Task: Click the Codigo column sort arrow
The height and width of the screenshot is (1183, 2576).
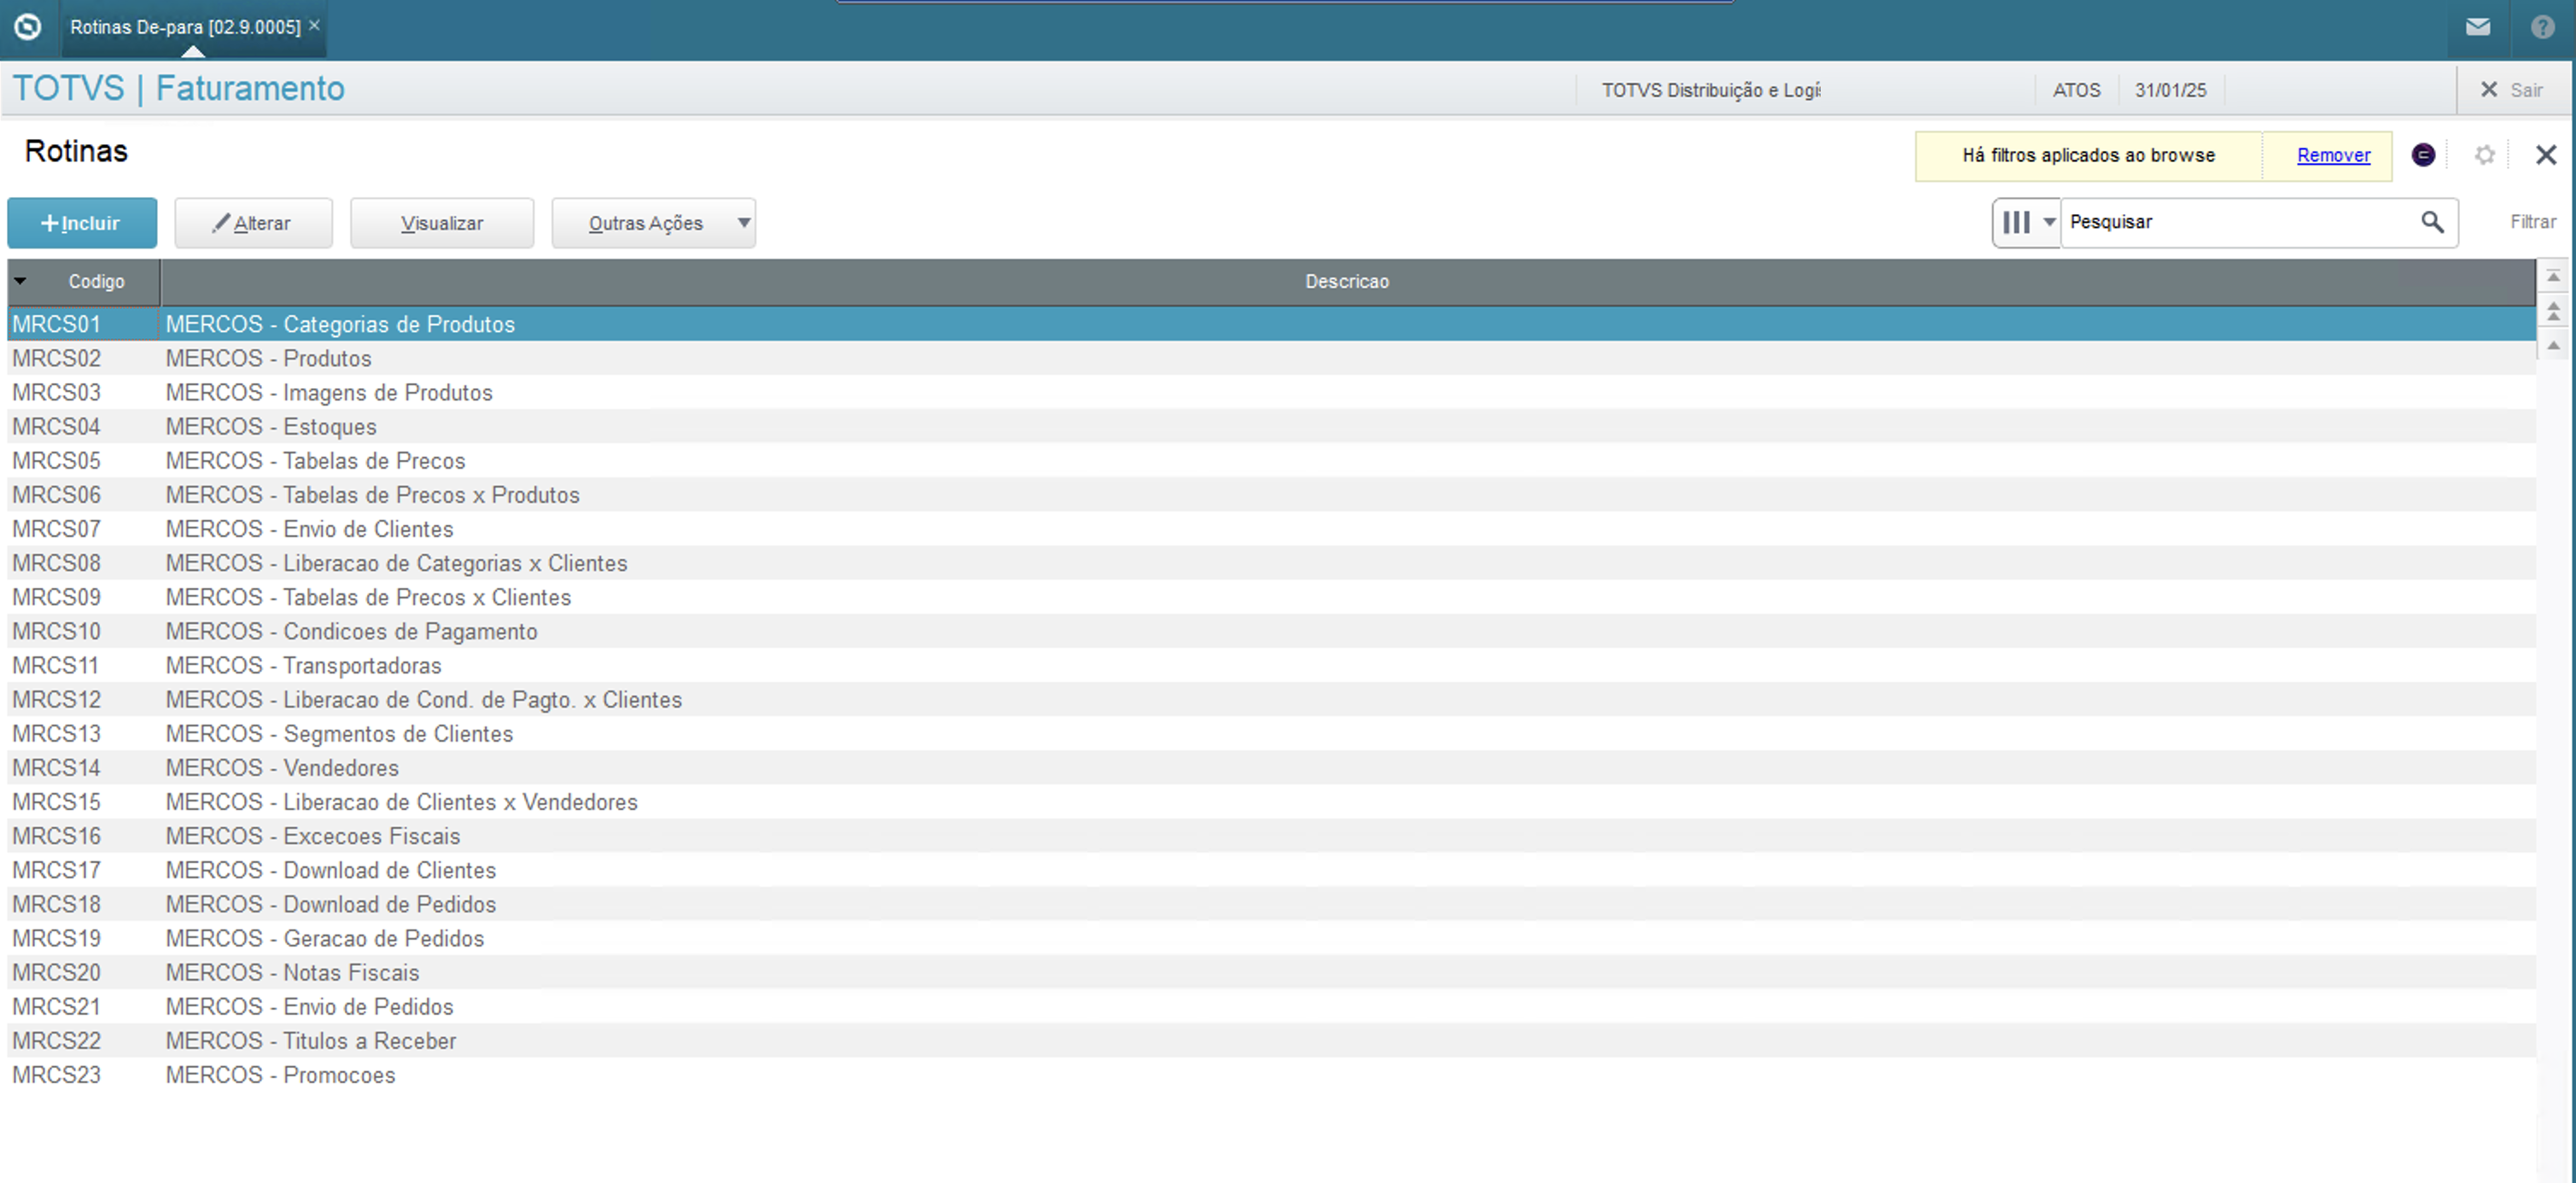Action: point(20,281)
